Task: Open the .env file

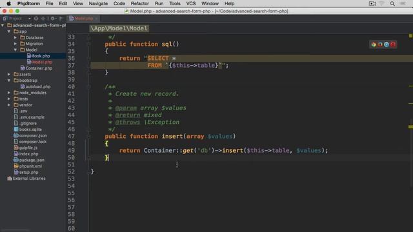Action: pos(21,111)
